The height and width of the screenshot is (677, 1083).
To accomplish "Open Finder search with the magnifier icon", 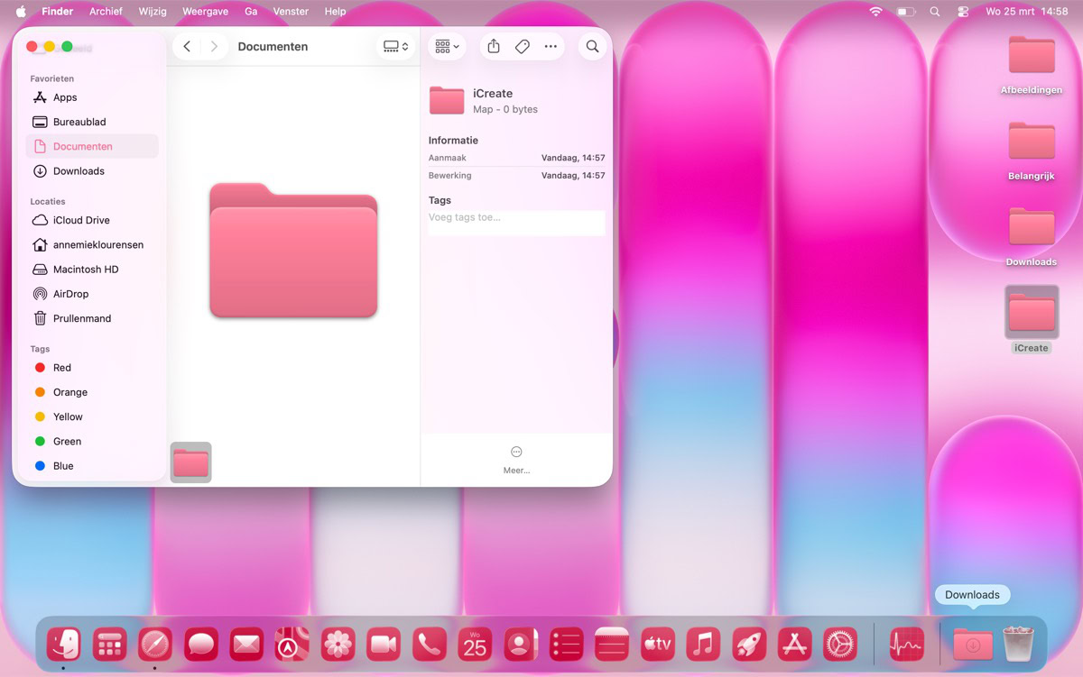I will click(592, 46).
